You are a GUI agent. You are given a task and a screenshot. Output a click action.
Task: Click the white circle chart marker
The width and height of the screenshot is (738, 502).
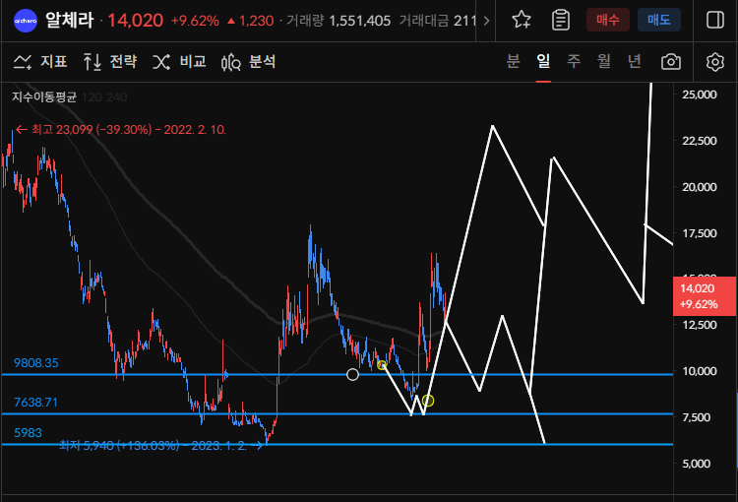pos(352,374)
